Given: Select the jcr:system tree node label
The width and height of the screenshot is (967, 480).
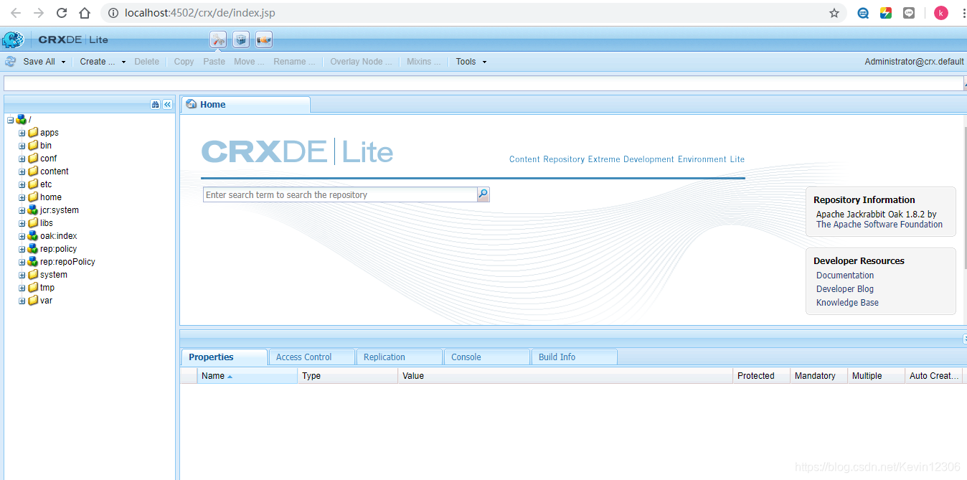Looking at the screenshot, I should pyautogui.click(x=60, y=210).
